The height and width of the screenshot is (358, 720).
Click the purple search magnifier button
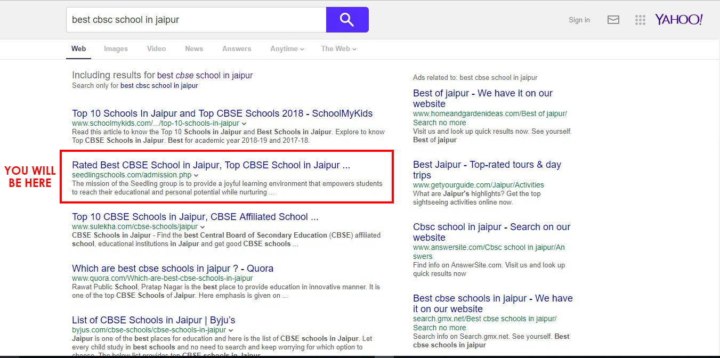coord(347,20)
